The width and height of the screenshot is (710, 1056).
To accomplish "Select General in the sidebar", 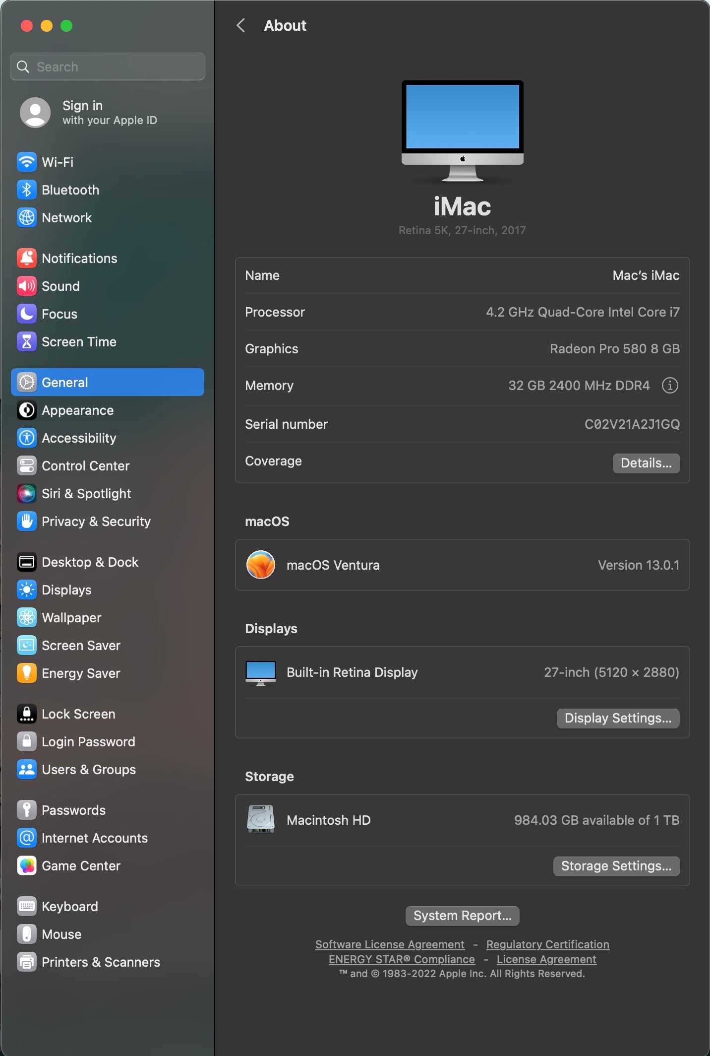I will [108, 382].
